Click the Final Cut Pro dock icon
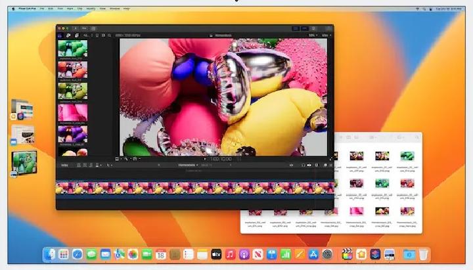473x270 pixels. point(347,254)
